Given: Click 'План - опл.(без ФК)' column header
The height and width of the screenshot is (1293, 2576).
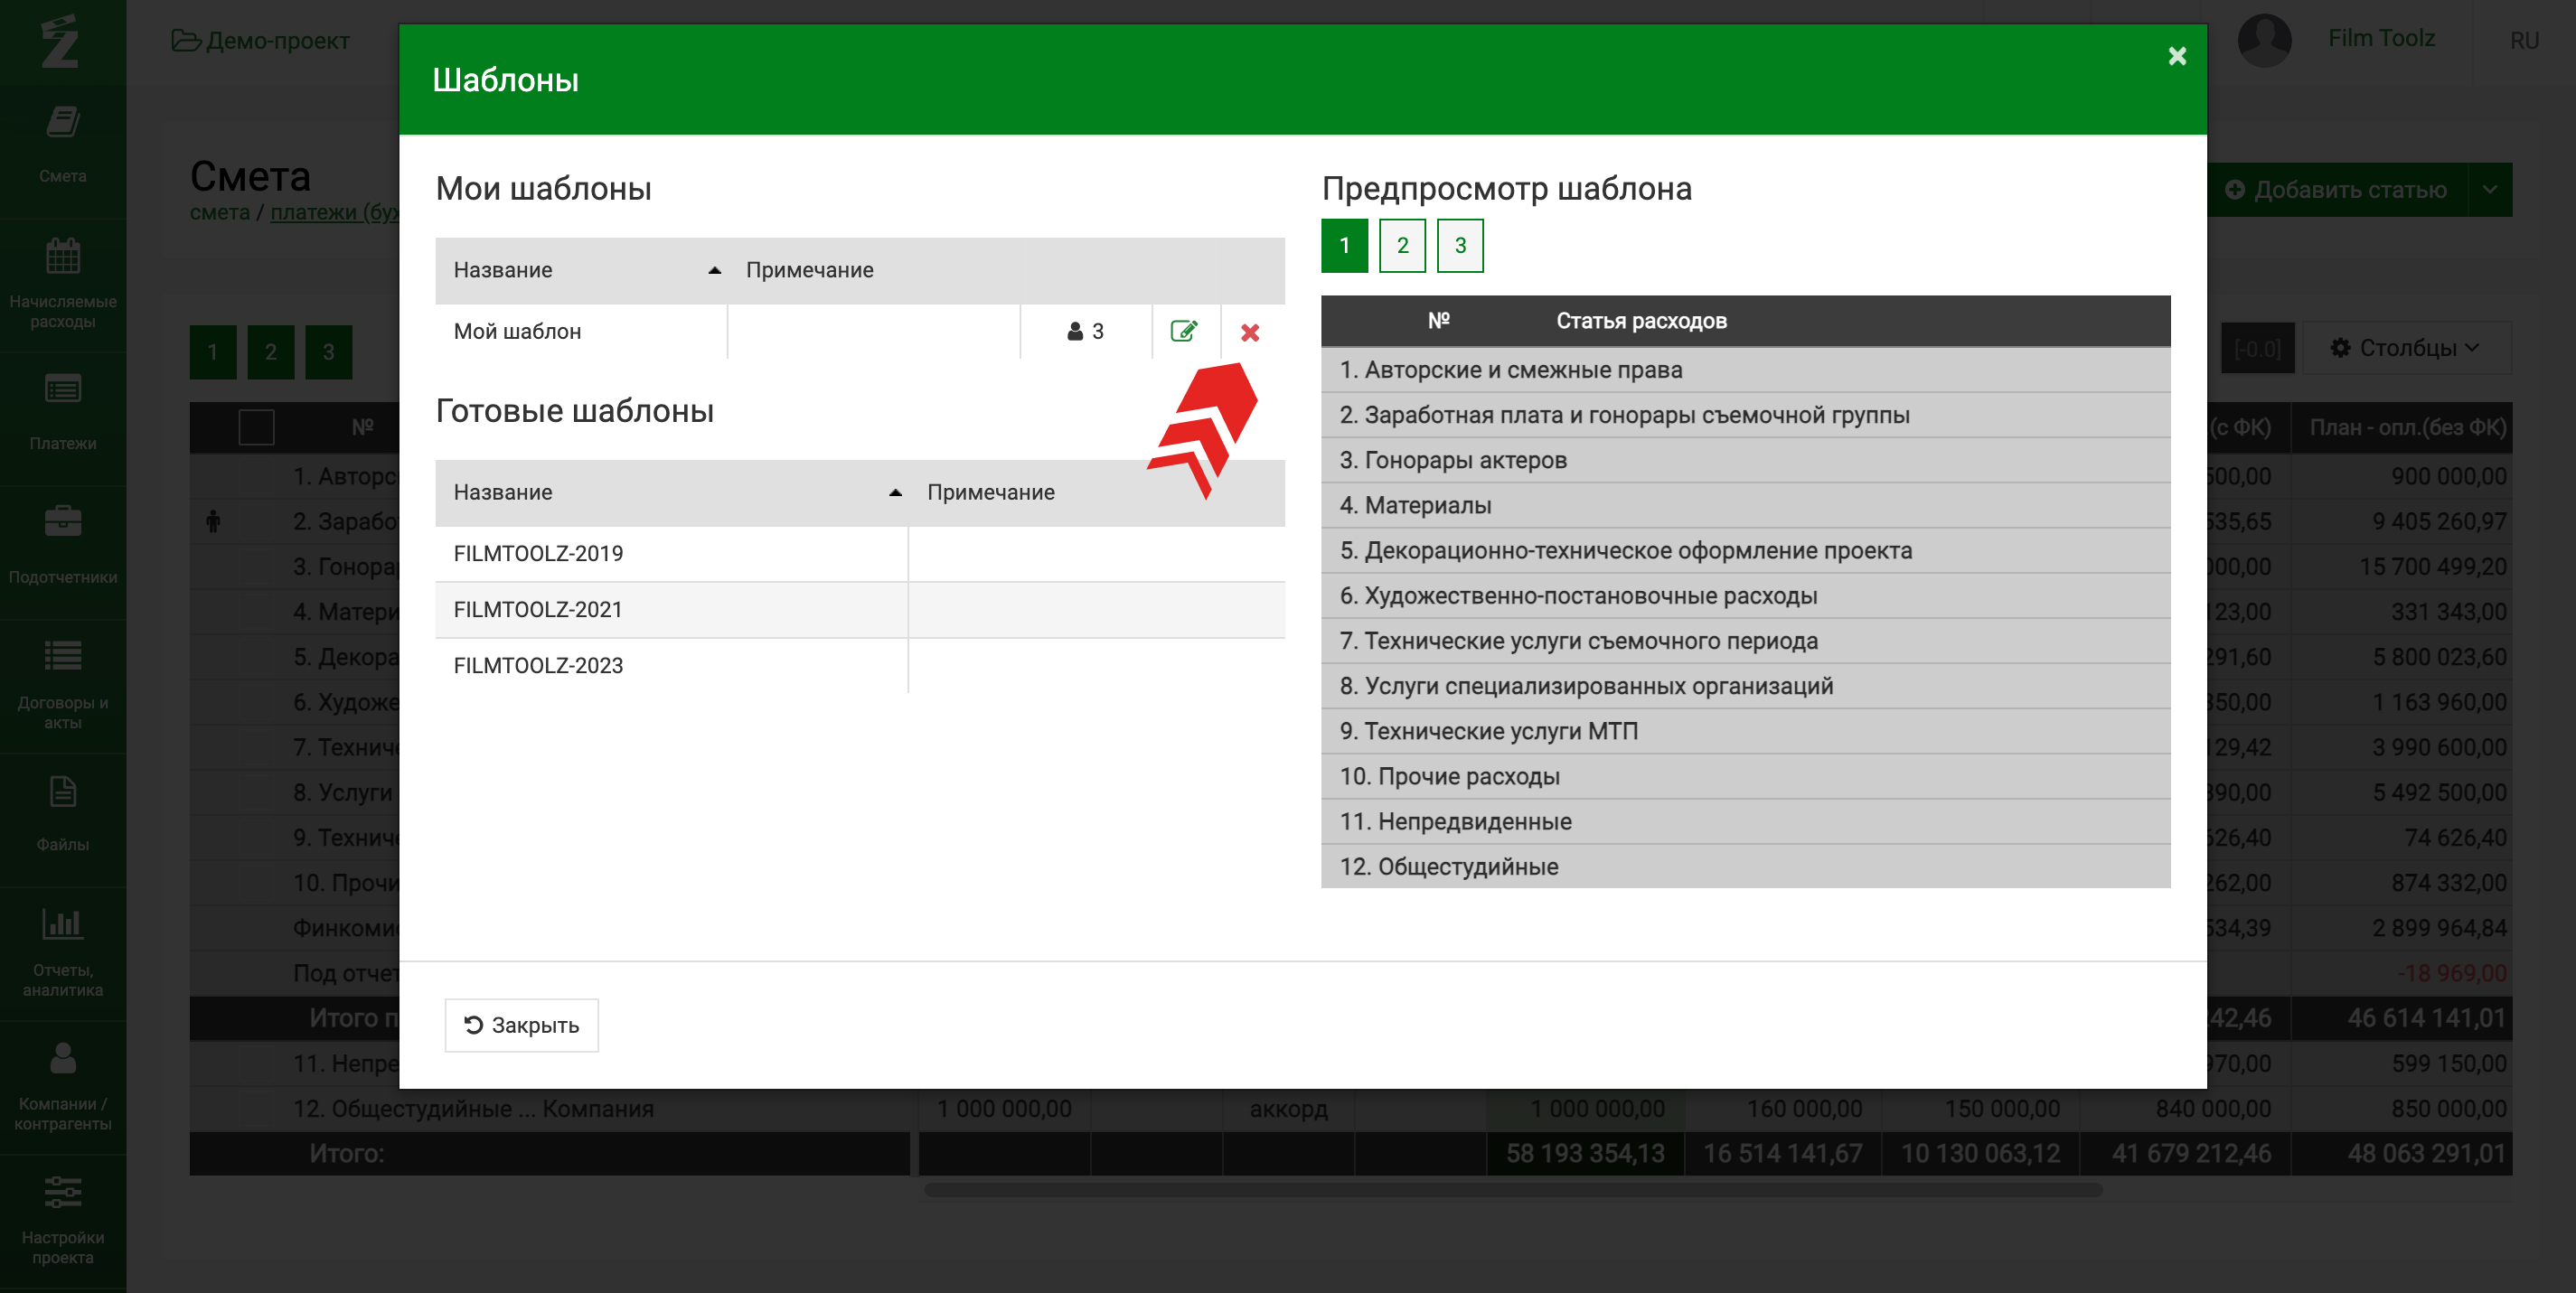Looking at the screenshot, I should tap(2407, 427).
